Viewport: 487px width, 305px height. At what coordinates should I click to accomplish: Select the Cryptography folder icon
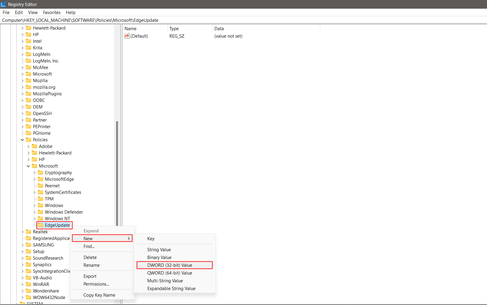point(41,172)
